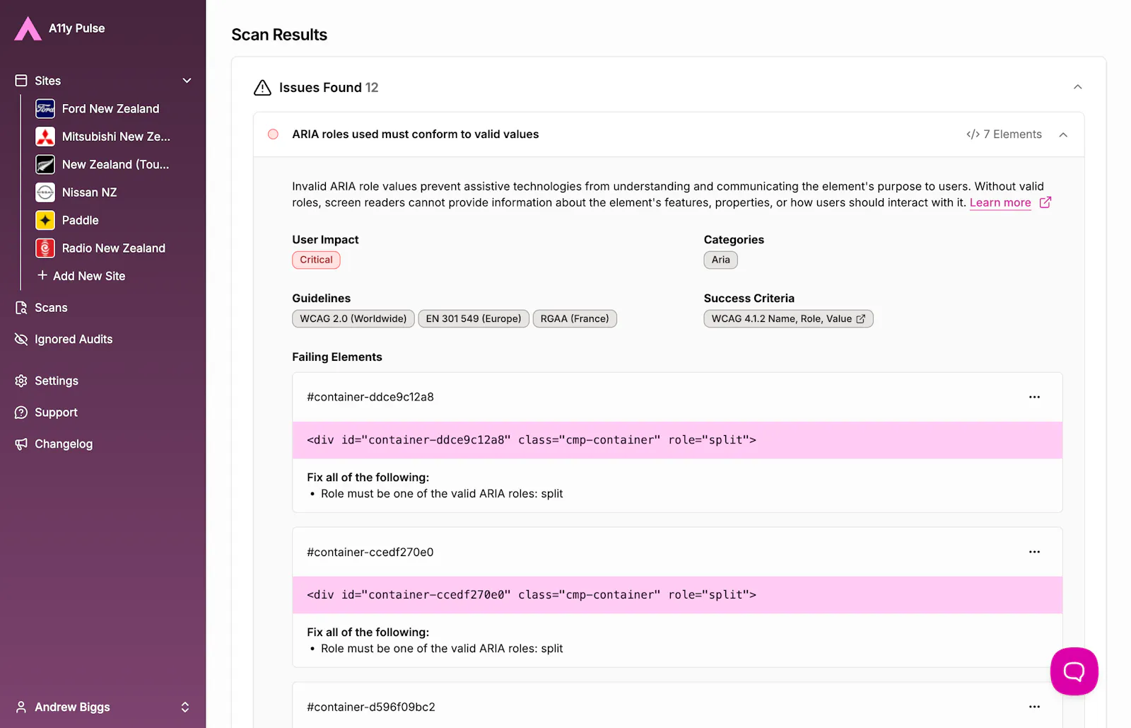Click the 7 Elements code icon

[x=973, y=134]
